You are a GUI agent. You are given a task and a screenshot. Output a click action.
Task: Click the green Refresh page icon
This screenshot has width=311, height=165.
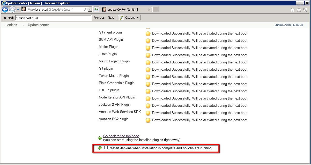(96, 10)
